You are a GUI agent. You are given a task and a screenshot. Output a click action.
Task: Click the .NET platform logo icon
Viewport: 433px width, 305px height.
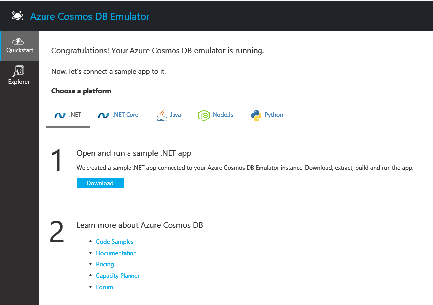tap(60, 115)
